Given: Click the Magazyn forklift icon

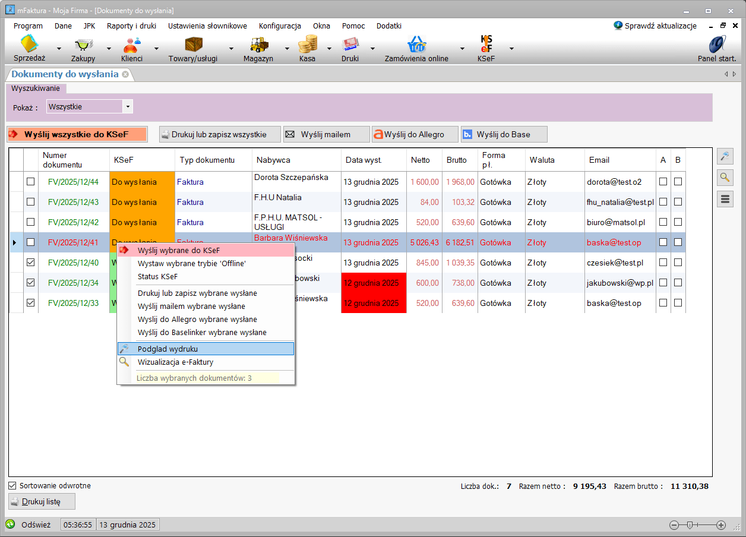Looking at the screenshot, I should [258, 46].
